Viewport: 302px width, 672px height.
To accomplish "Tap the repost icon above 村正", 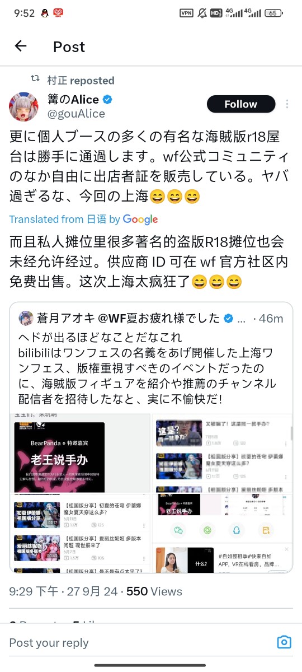I will point(35,80).
